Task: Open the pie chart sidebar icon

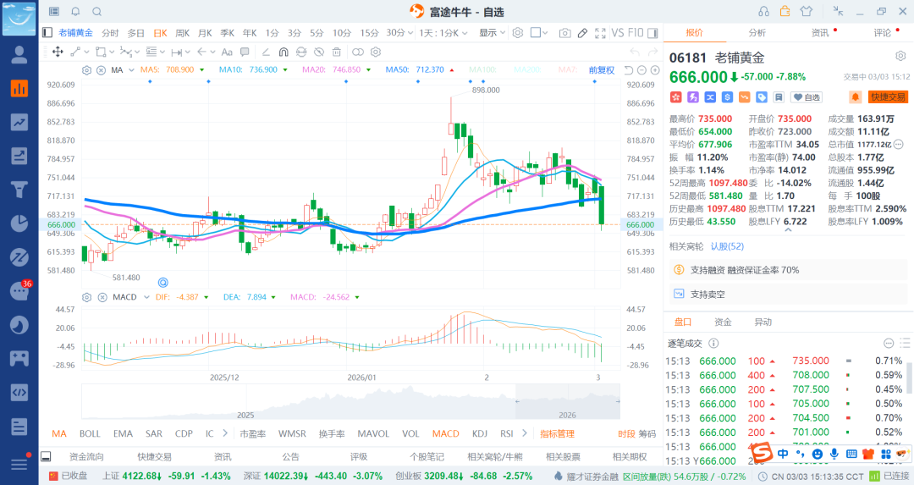Action: pos(19,223)
